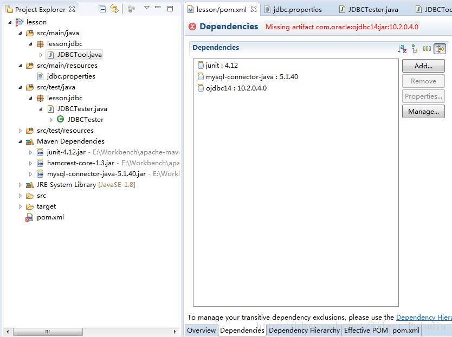The width and height of the screenshot is (452, 337).
Task: Click Link with Editor icon in Project Explorer
Action: [x=114, y=9]
